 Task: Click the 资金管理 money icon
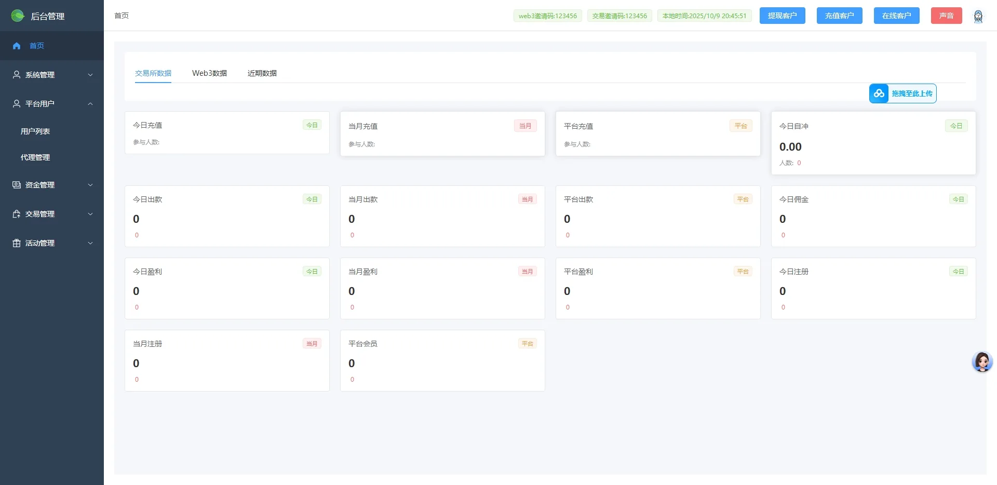click(17, 185)
